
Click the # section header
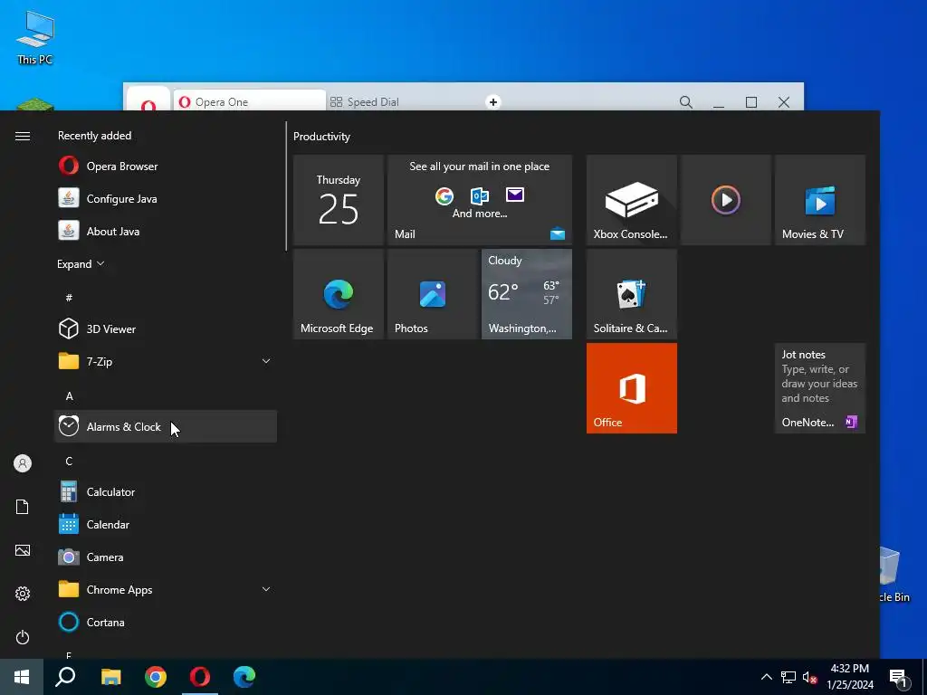(69, 297)
